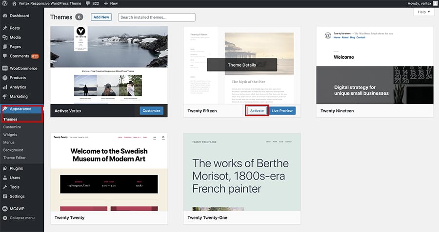Click the MC4WP icon in sidebar
The image size is (439, 232).
click(5, 209)
